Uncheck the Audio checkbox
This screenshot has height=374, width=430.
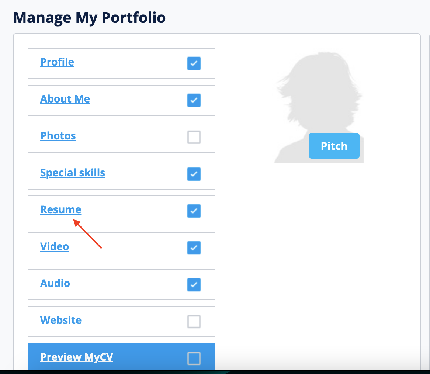click(194, 285)
